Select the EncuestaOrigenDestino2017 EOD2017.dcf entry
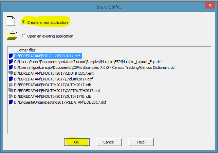 [x=60, y=102]
